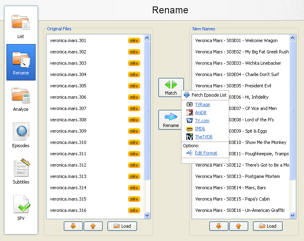Select TV.com as episode source
304x241 pixels.
pos(202,120)
